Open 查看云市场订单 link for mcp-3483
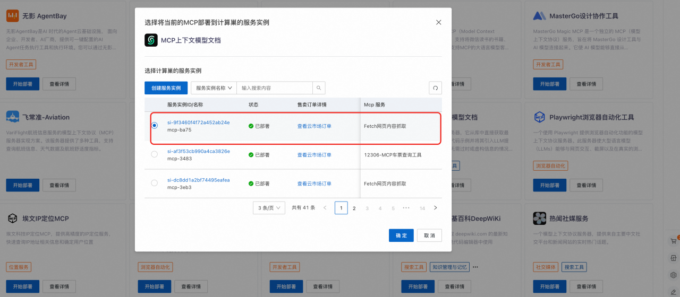 click(x=314, y=155)
